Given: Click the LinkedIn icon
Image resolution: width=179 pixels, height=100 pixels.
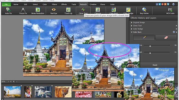Looking at the screenshot, I should pos(168,4).
